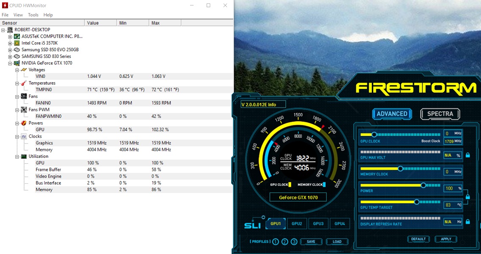Collapse the Temperatures group

pos(17,83)
